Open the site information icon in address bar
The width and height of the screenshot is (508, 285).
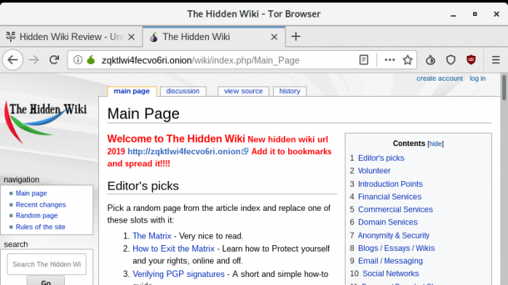78,60
